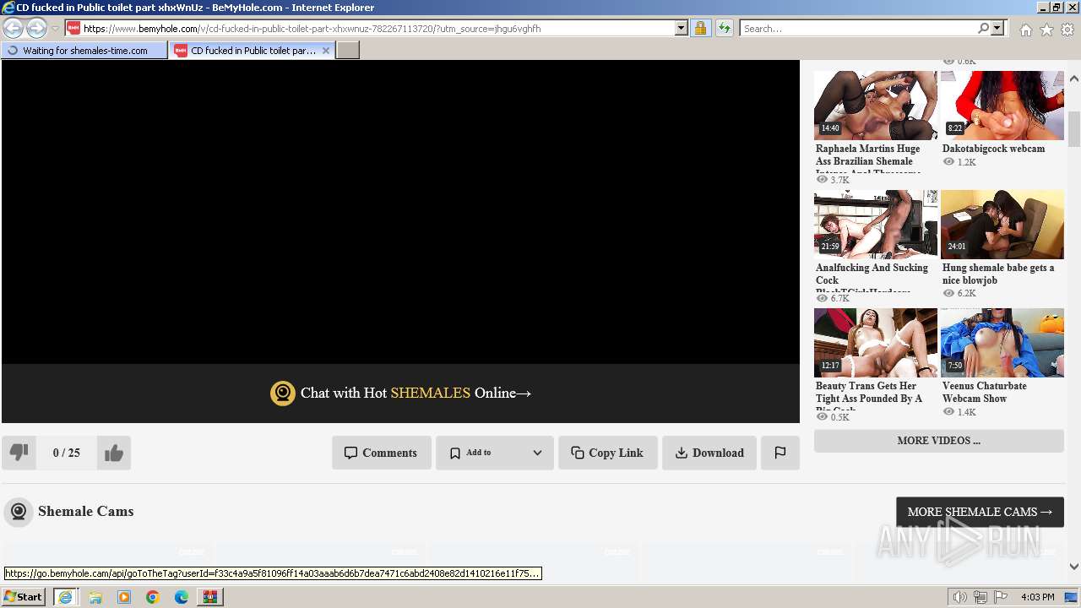Screen dimensions: 1081x608
Task: Open the Favorites star icon
Action: (x=1046, y=30)
